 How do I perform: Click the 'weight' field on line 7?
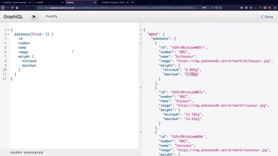(24, 56)
